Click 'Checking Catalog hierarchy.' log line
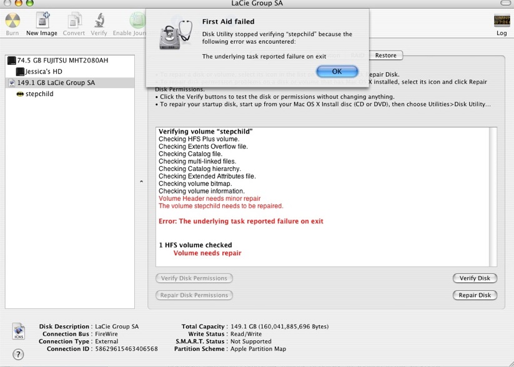The image size is (514, 367). (x=200, y=169)
